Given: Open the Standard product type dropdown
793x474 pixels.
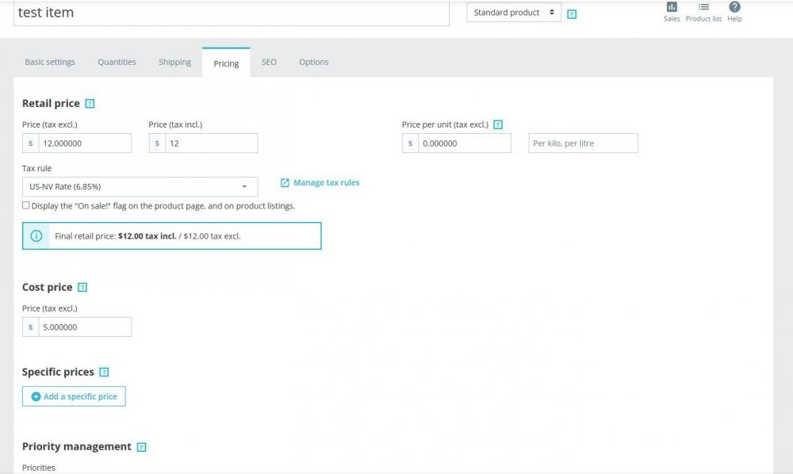Looking at the screenshot, I should click(514, 12).
